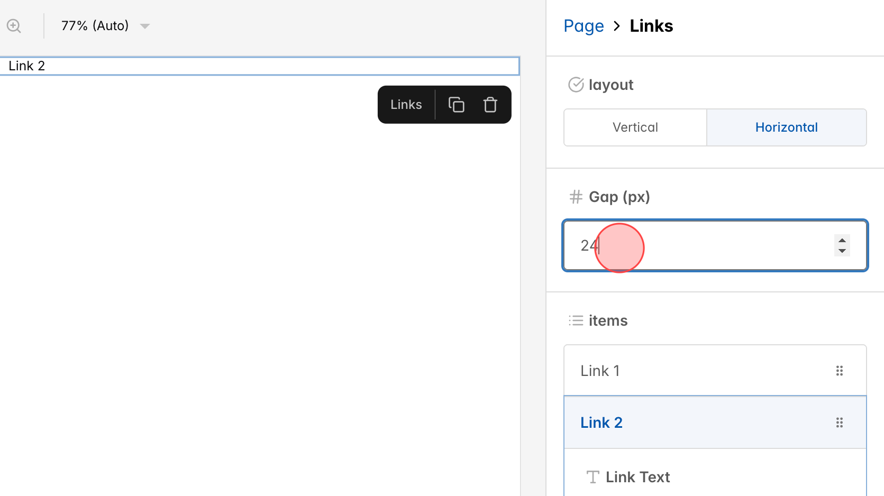The image size is (884, 496).
Task: Navigate back via the Page breadcrumb link
Action: pos(584,25)
